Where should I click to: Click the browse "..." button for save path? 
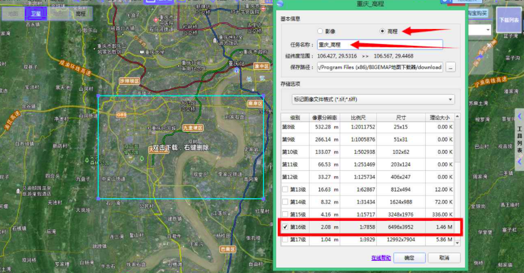pyautogui.click(x=450, y=67)
